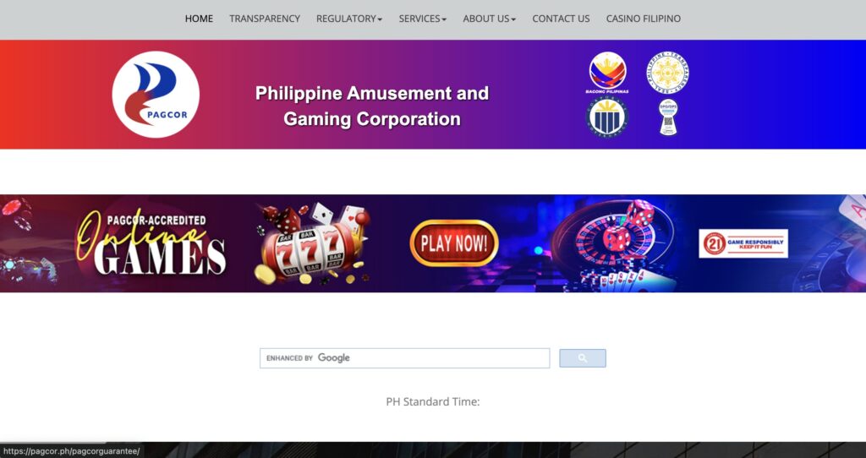Click the Philippine Transparency Seal icon
Screen dimensions: 866x458
click(x=667, y=73)
